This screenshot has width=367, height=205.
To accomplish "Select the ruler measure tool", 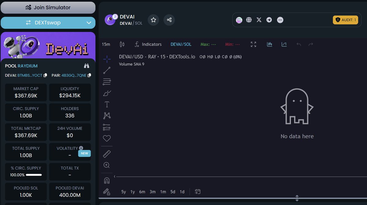I will (107, 154).
